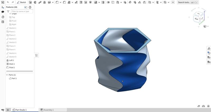
Task: Toggle the feature list panel icon
Action: [3, 2]
